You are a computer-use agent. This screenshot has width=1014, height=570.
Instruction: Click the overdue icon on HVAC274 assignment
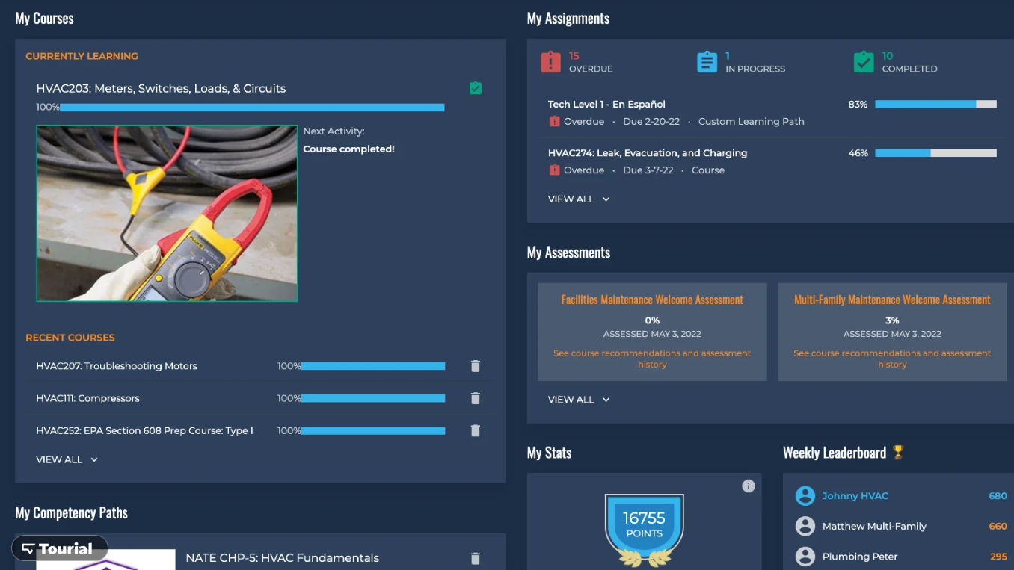pyautogui.click(x=553, y=170)
